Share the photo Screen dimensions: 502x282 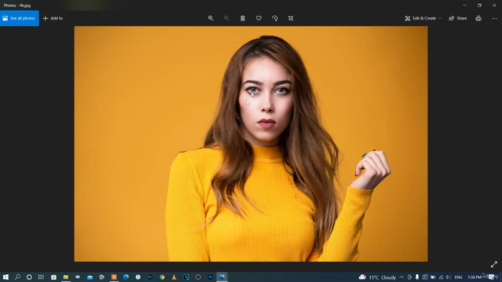pyautogui.click(x=458, y=18)
